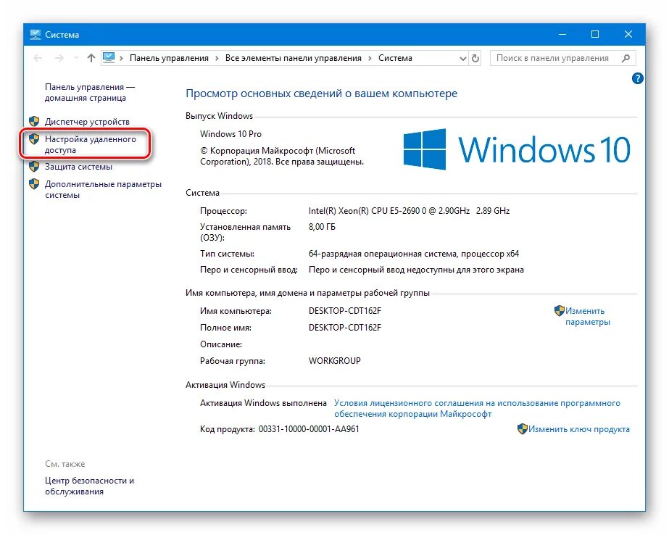The width and height of the screenshot is (669, 535).
Task: Click the Forward navigation arrow
Action: coord(59,58)
